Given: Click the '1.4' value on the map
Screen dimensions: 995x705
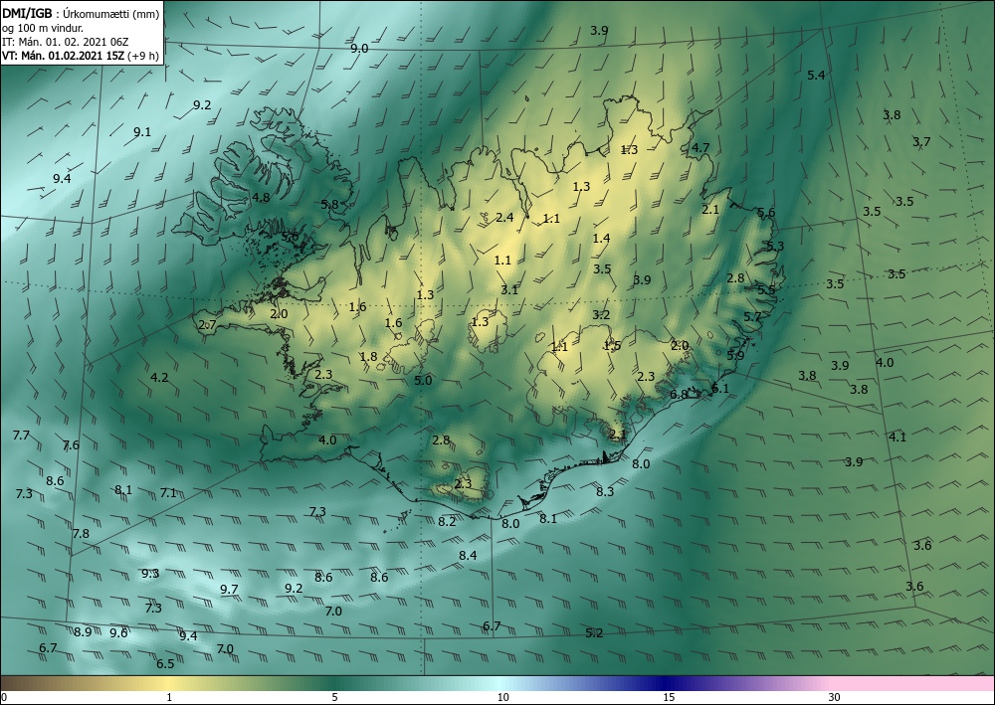Looking at the screenshot, I should click(x=601, y=238).
